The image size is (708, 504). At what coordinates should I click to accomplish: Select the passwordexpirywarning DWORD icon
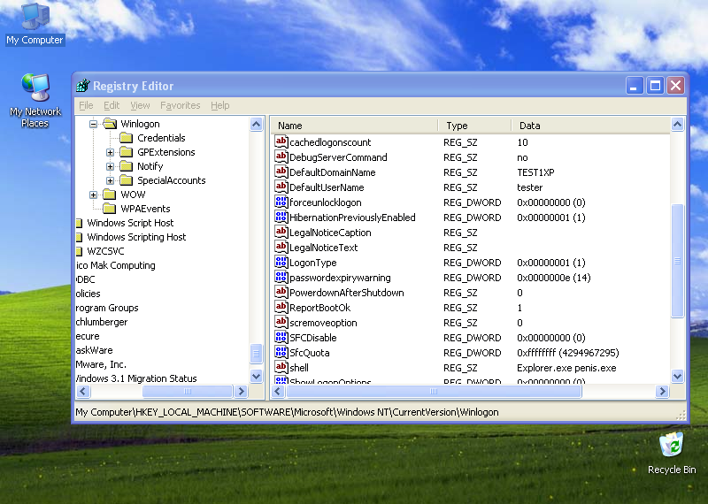click(281, 277)
